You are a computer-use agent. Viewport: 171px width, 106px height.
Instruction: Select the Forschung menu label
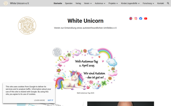(x=147, y=3)
